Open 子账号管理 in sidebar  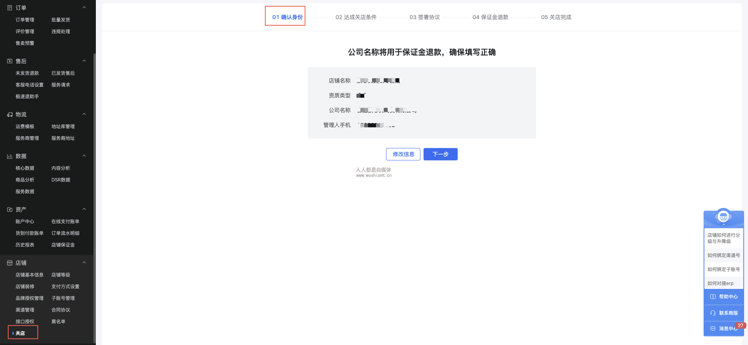click(63, 298)
